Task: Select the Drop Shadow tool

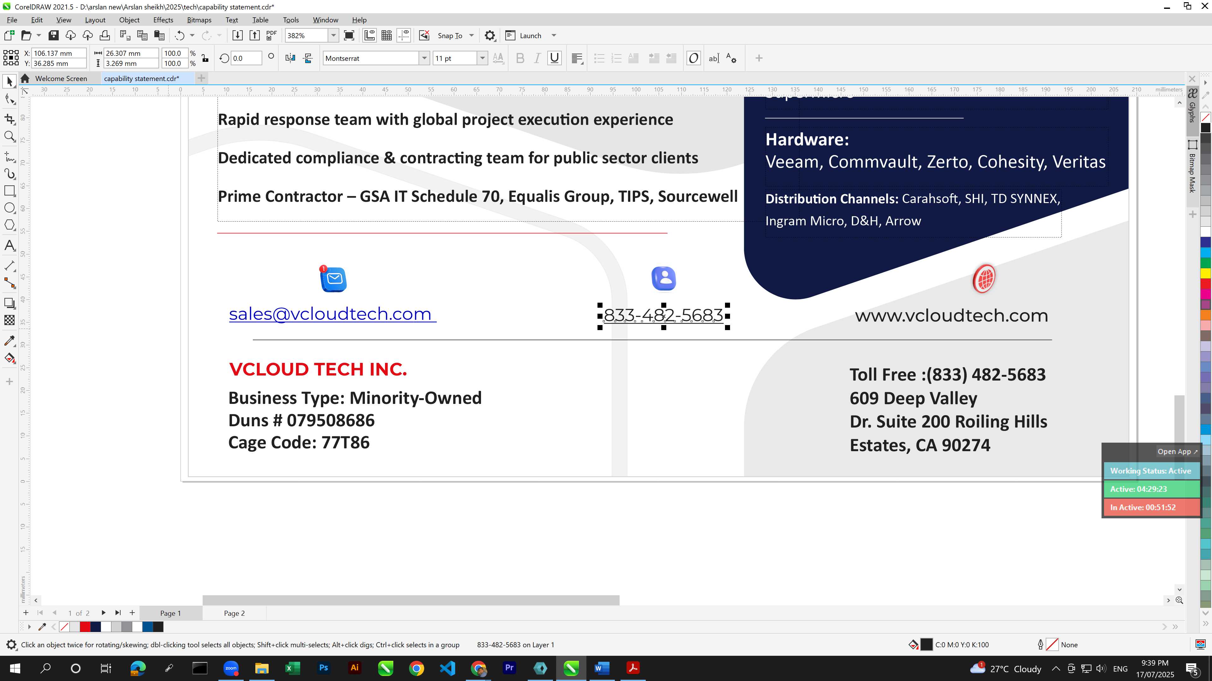Action: click(9, 303)
